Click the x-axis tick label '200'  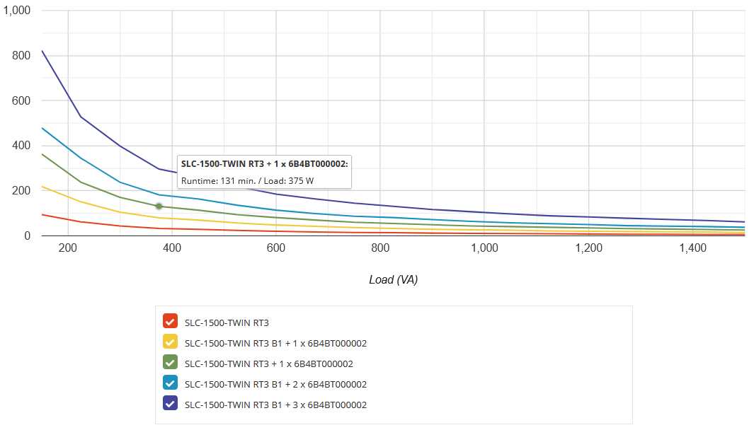(68, 248)
